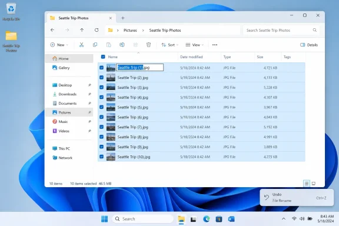Click the folder icon in address bar
Image resolution: width=339 pixels, height=226 pixels.
coord(110,30)
